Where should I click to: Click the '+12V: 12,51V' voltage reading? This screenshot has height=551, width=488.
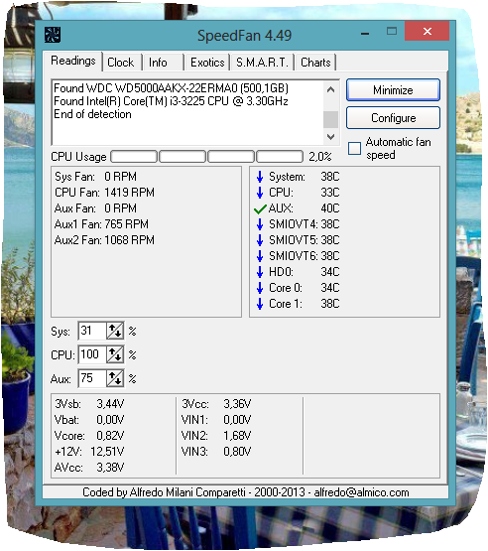(x=89, y=452)
